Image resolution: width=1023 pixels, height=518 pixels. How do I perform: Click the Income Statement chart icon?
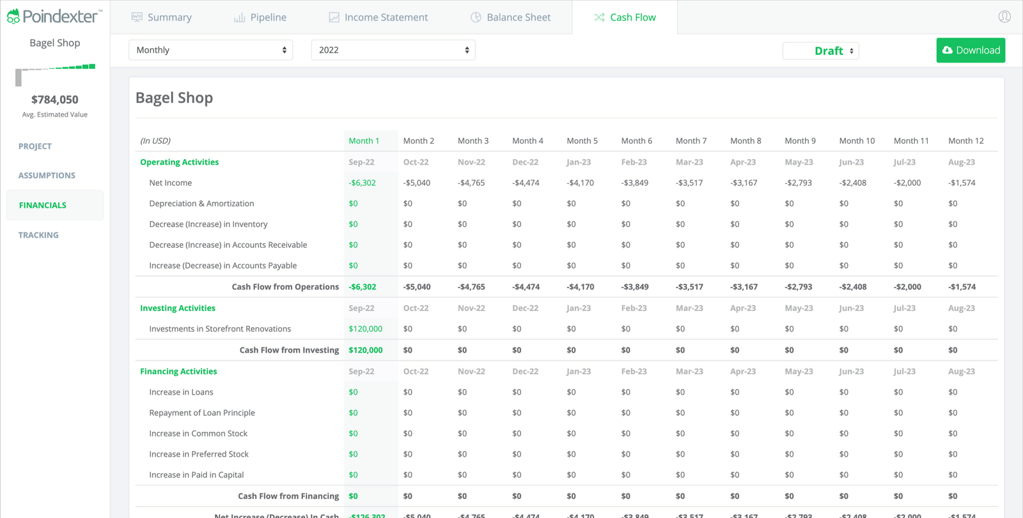click(334, 17)
